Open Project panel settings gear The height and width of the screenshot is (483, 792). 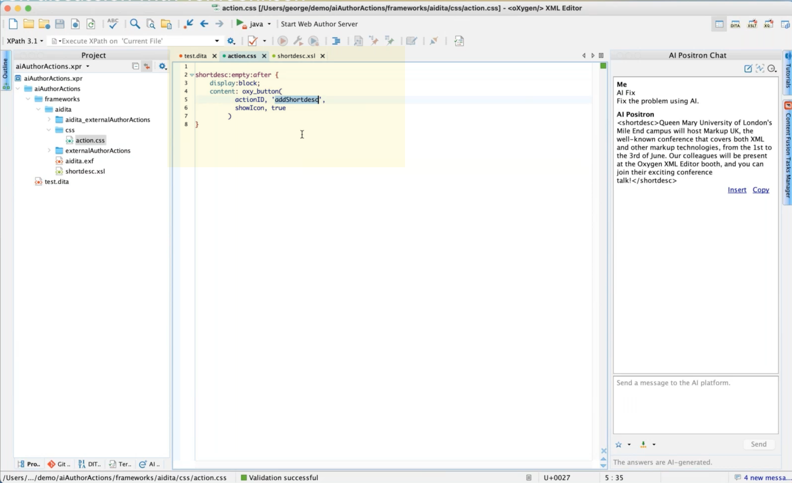tap(162, 66)
